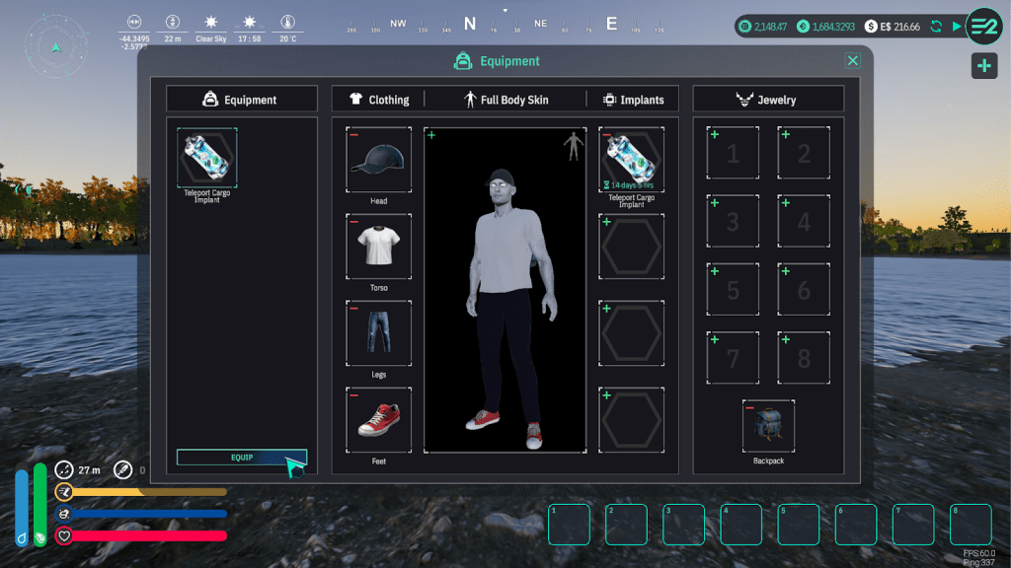Remove the Head item with minus icon
Screen dimensions: 1011x568
354,135
